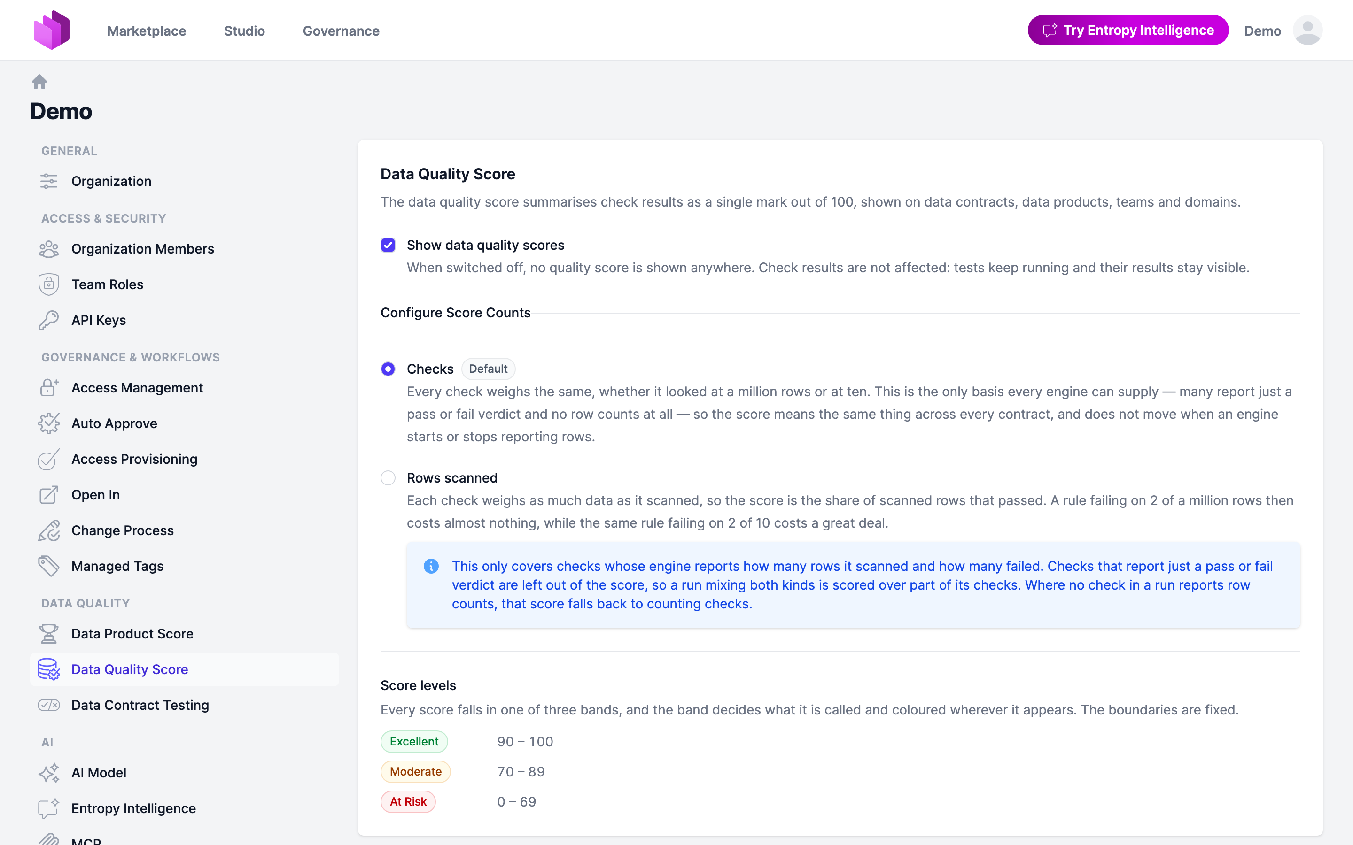Click the blue info icon in notice

[x=431, y=566]
